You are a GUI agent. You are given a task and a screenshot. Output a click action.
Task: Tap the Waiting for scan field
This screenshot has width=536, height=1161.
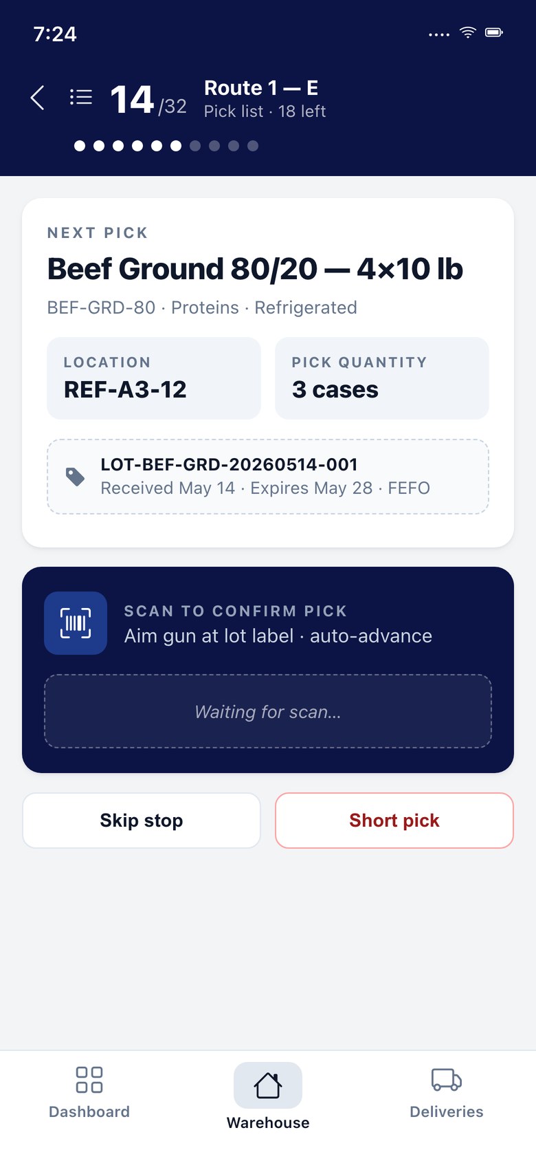click(268, 711)
